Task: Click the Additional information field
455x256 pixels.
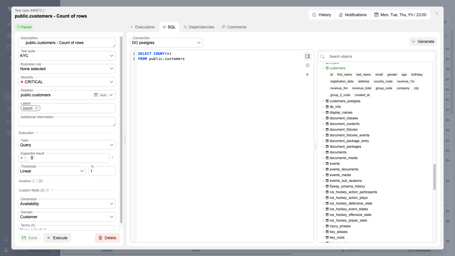Action: click(x=67, y=122)
